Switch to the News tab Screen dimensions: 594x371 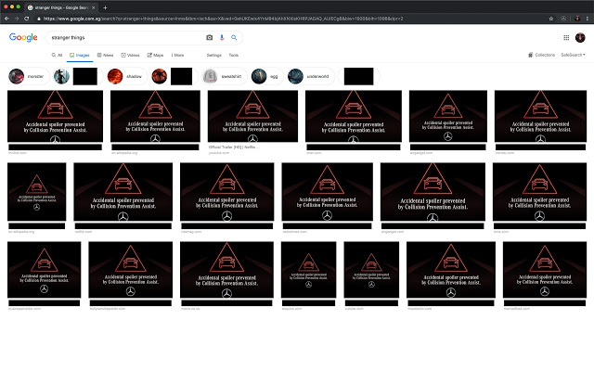coord(106,55)
